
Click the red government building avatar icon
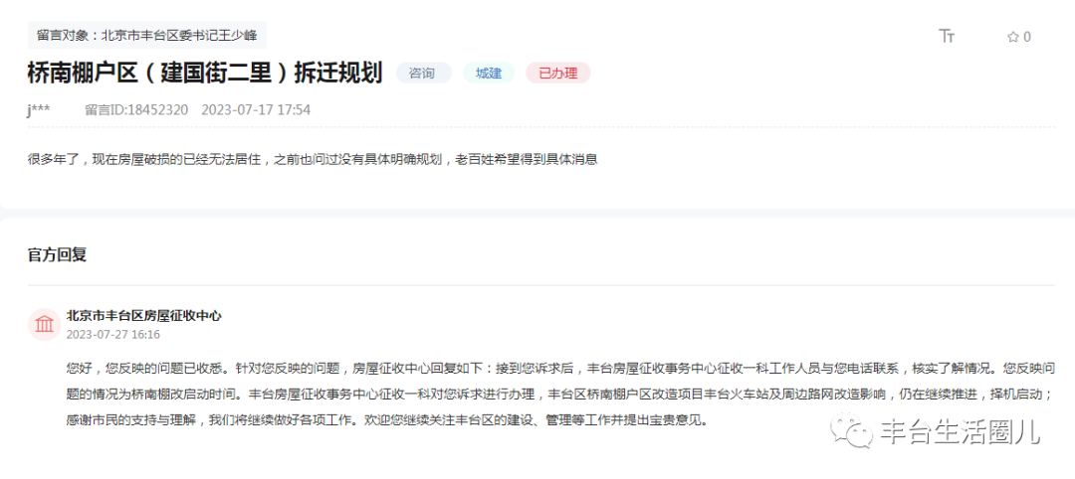coord(45,324)
